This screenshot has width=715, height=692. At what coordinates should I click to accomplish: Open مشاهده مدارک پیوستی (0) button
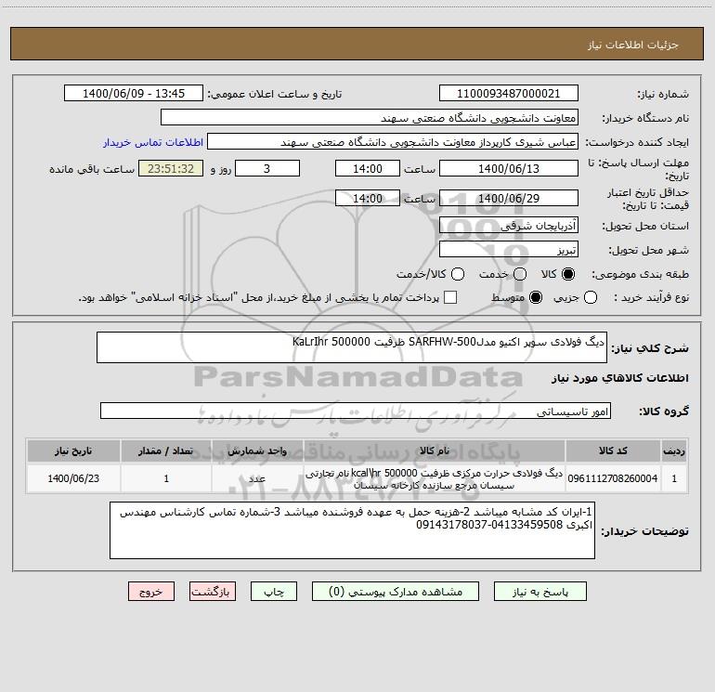[396, 592]
